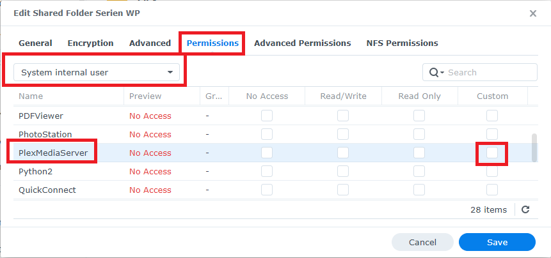Open the System internal user dropdown
Viewport: 551px width, 258px height.
click(97, 72)
